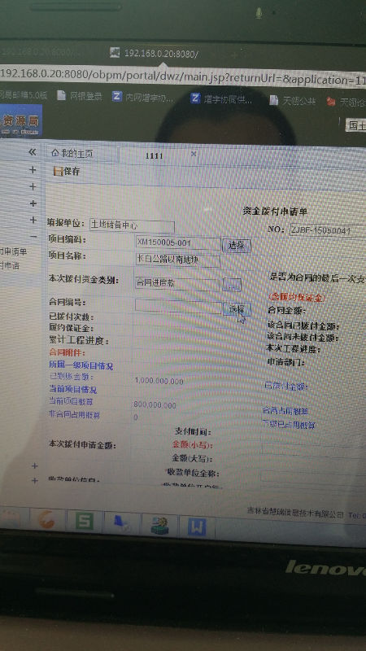
Task: Click 选择 button beside 项目编码
Action: (x=237, y=246)
